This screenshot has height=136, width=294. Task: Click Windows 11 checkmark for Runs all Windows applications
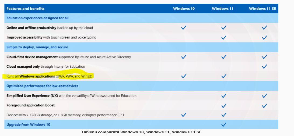pyautogui.click(x=224, y=76)
